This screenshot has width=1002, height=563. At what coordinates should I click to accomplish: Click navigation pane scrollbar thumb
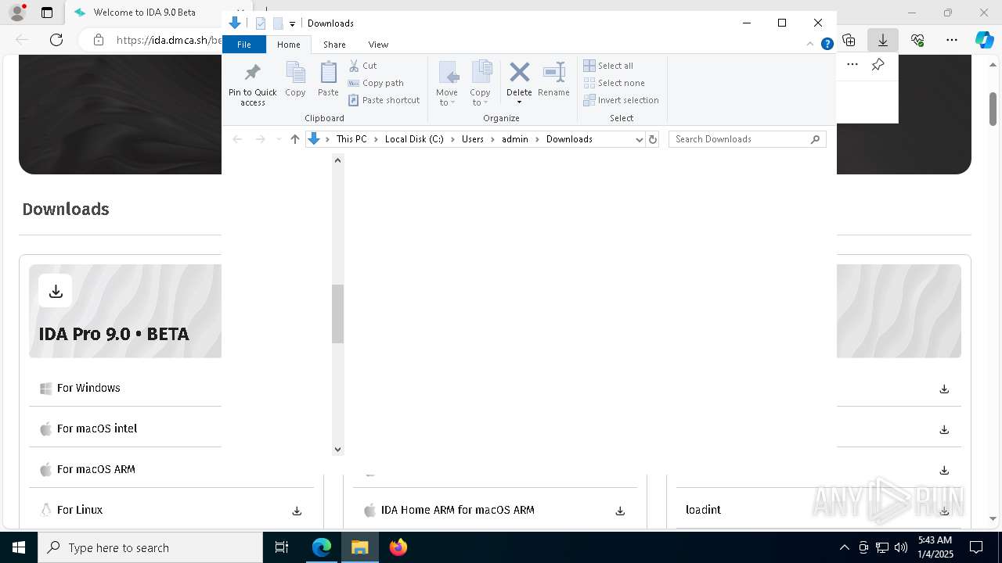pos(337,314)
